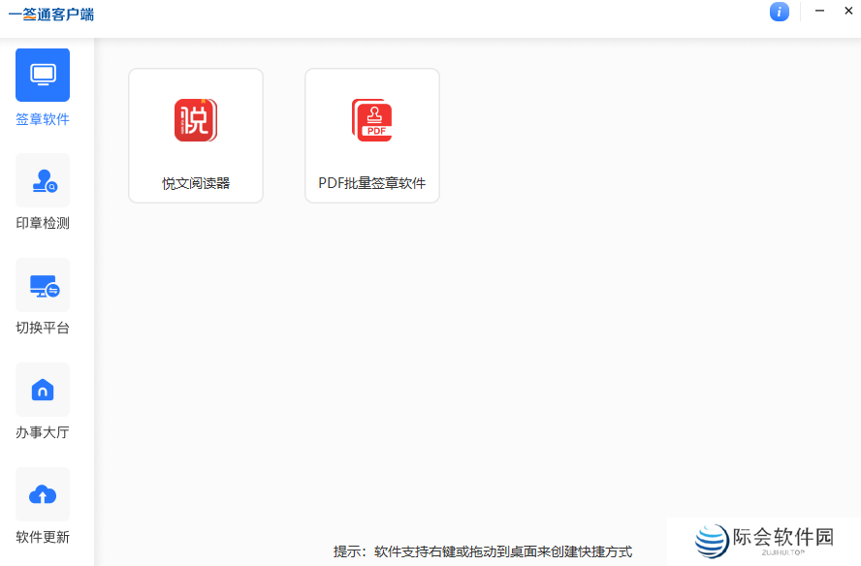Image resolution: width=861 pixels, height=566 pixels.
Task: Click the blue info icon in titlebar
Action: 780,12
